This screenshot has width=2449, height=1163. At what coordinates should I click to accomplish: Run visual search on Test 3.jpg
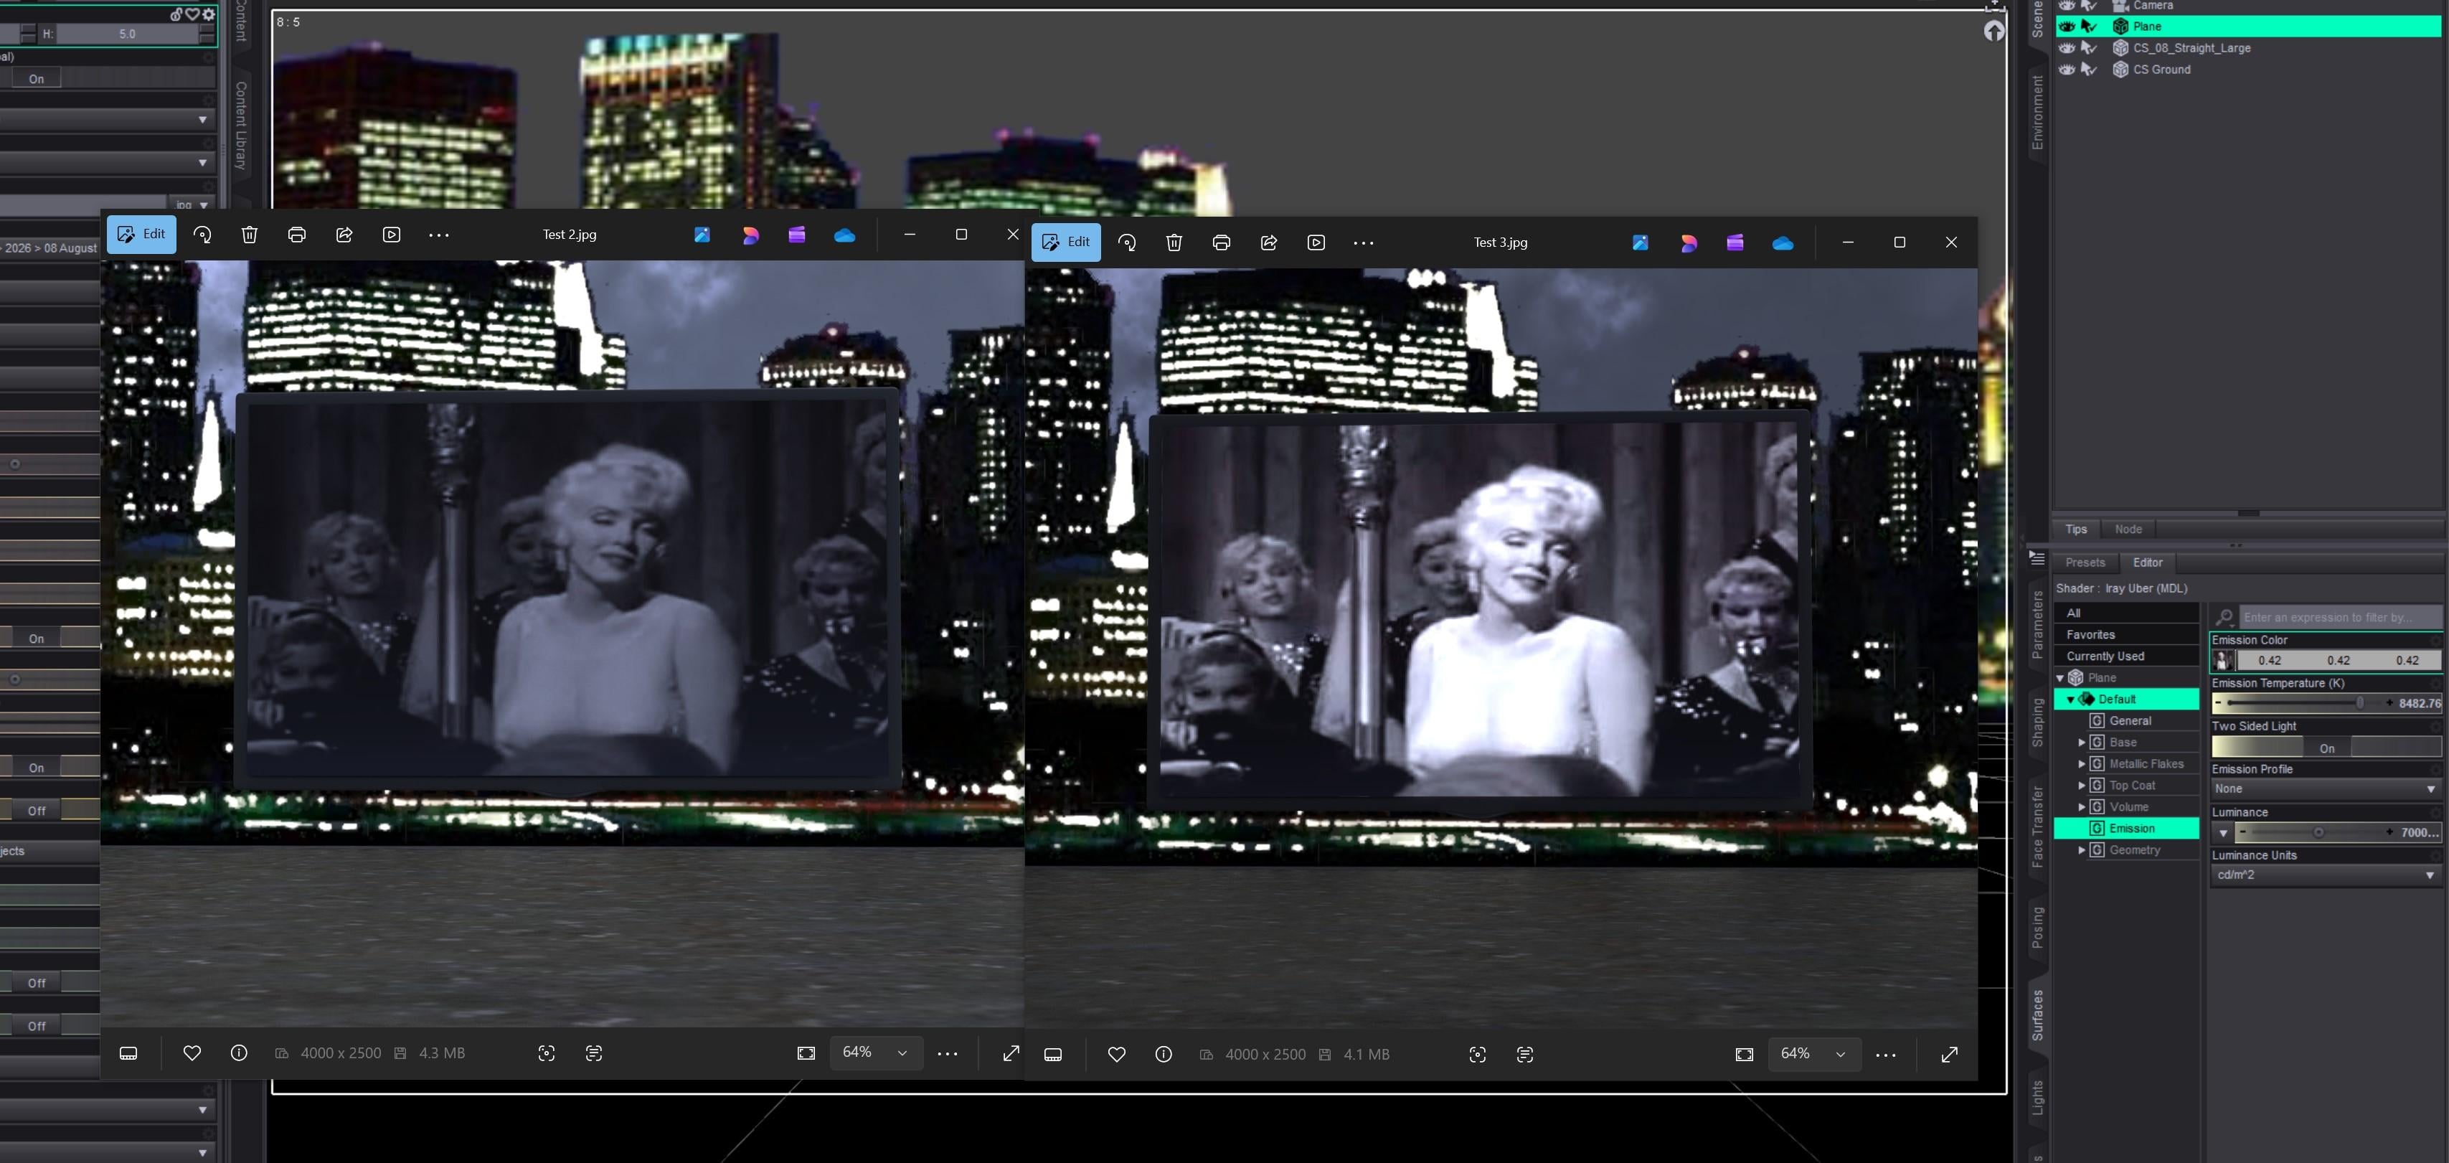point(1478,1055)
